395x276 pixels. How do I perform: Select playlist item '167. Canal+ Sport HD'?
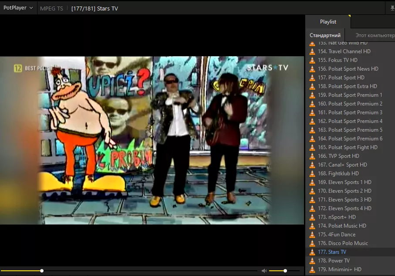[x=350, y=165]
